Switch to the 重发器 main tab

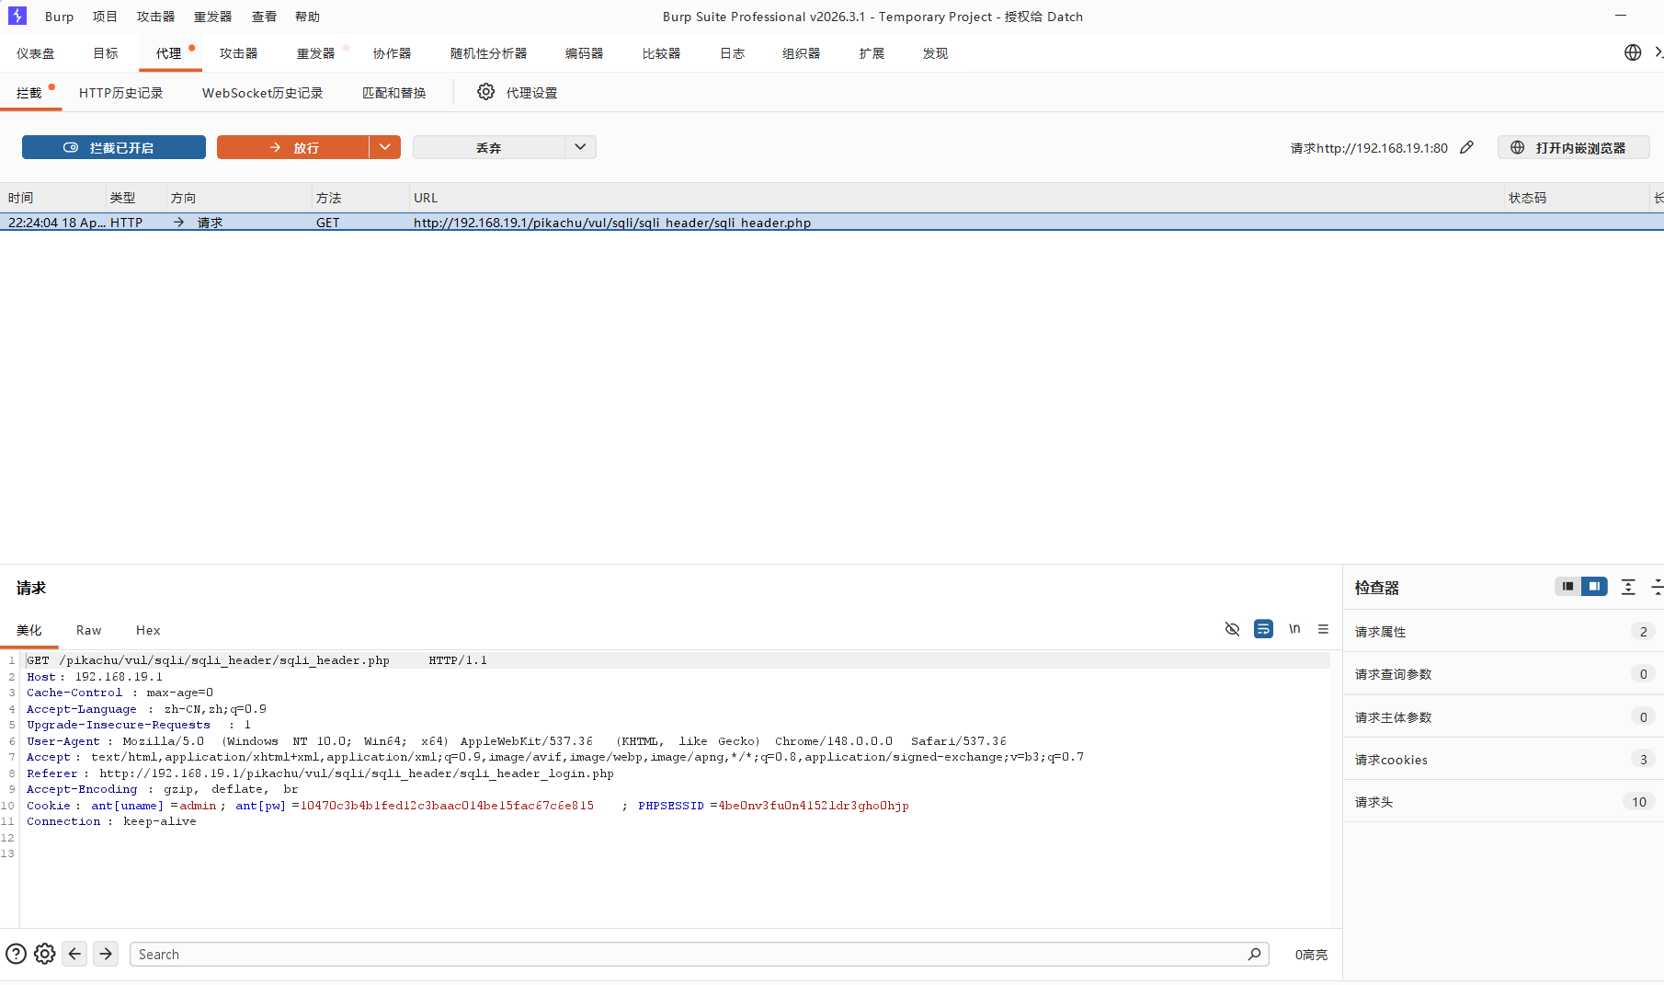pyautogui.click(x=316, y=53)
